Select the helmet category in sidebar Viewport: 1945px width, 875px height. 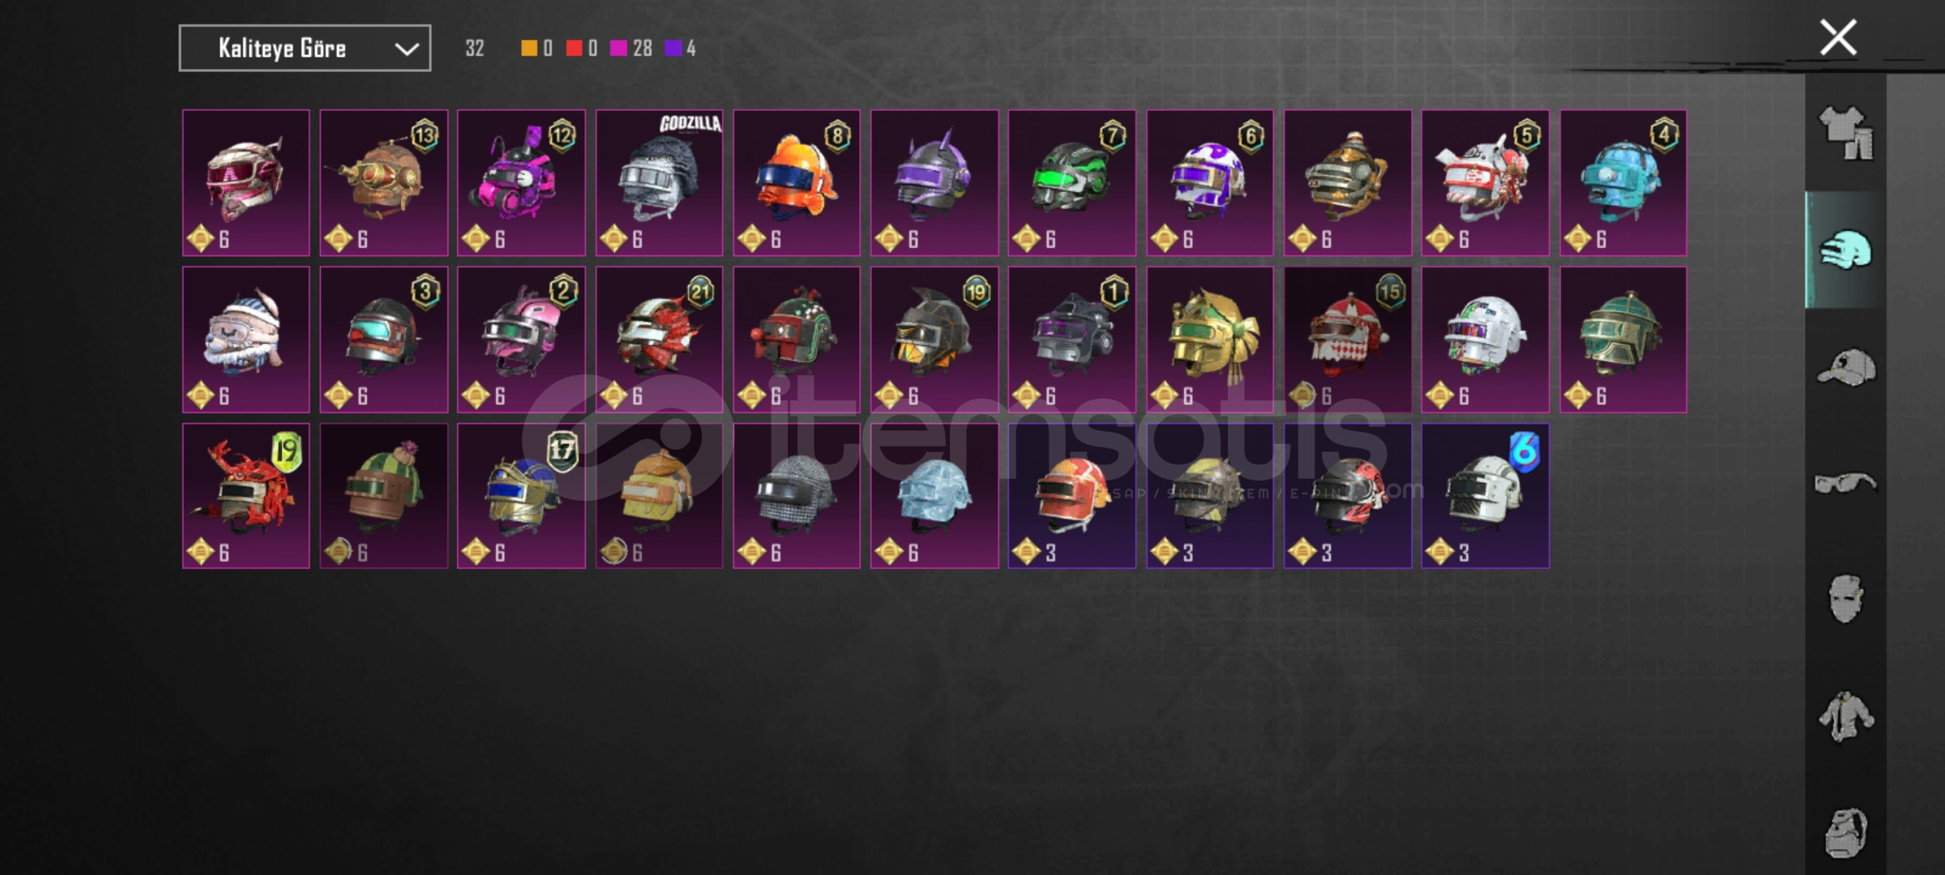1846,250
